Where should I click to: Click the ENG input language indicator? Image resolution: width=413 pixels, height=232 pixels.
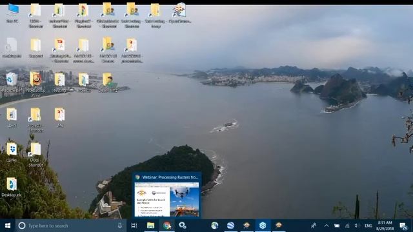(368, 226)
